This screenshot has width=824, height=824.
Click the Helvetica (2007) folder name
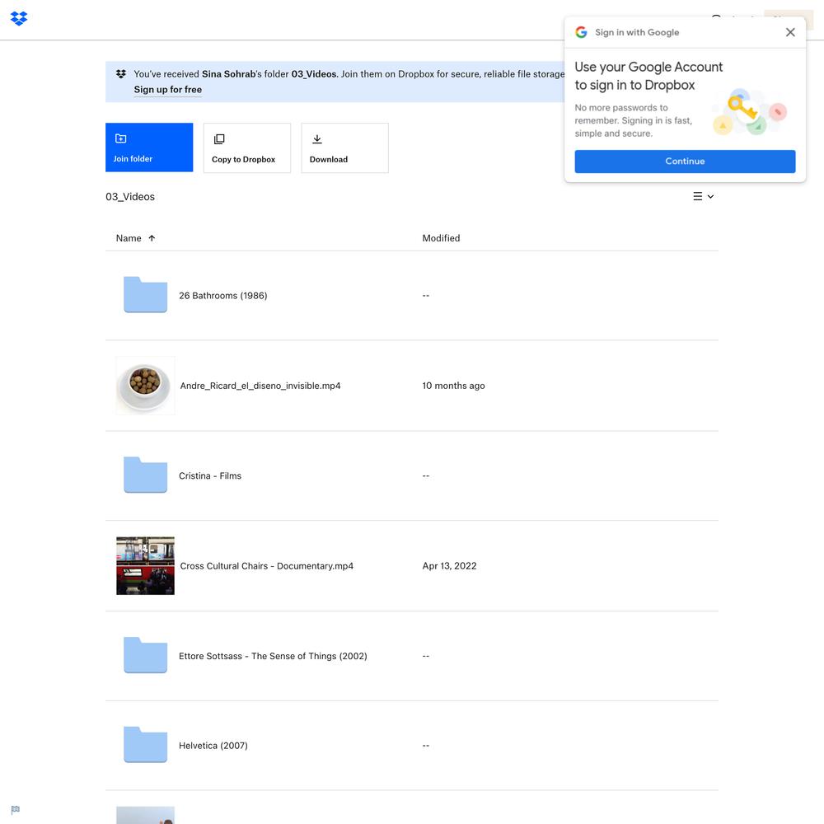[x=213, y=746]
